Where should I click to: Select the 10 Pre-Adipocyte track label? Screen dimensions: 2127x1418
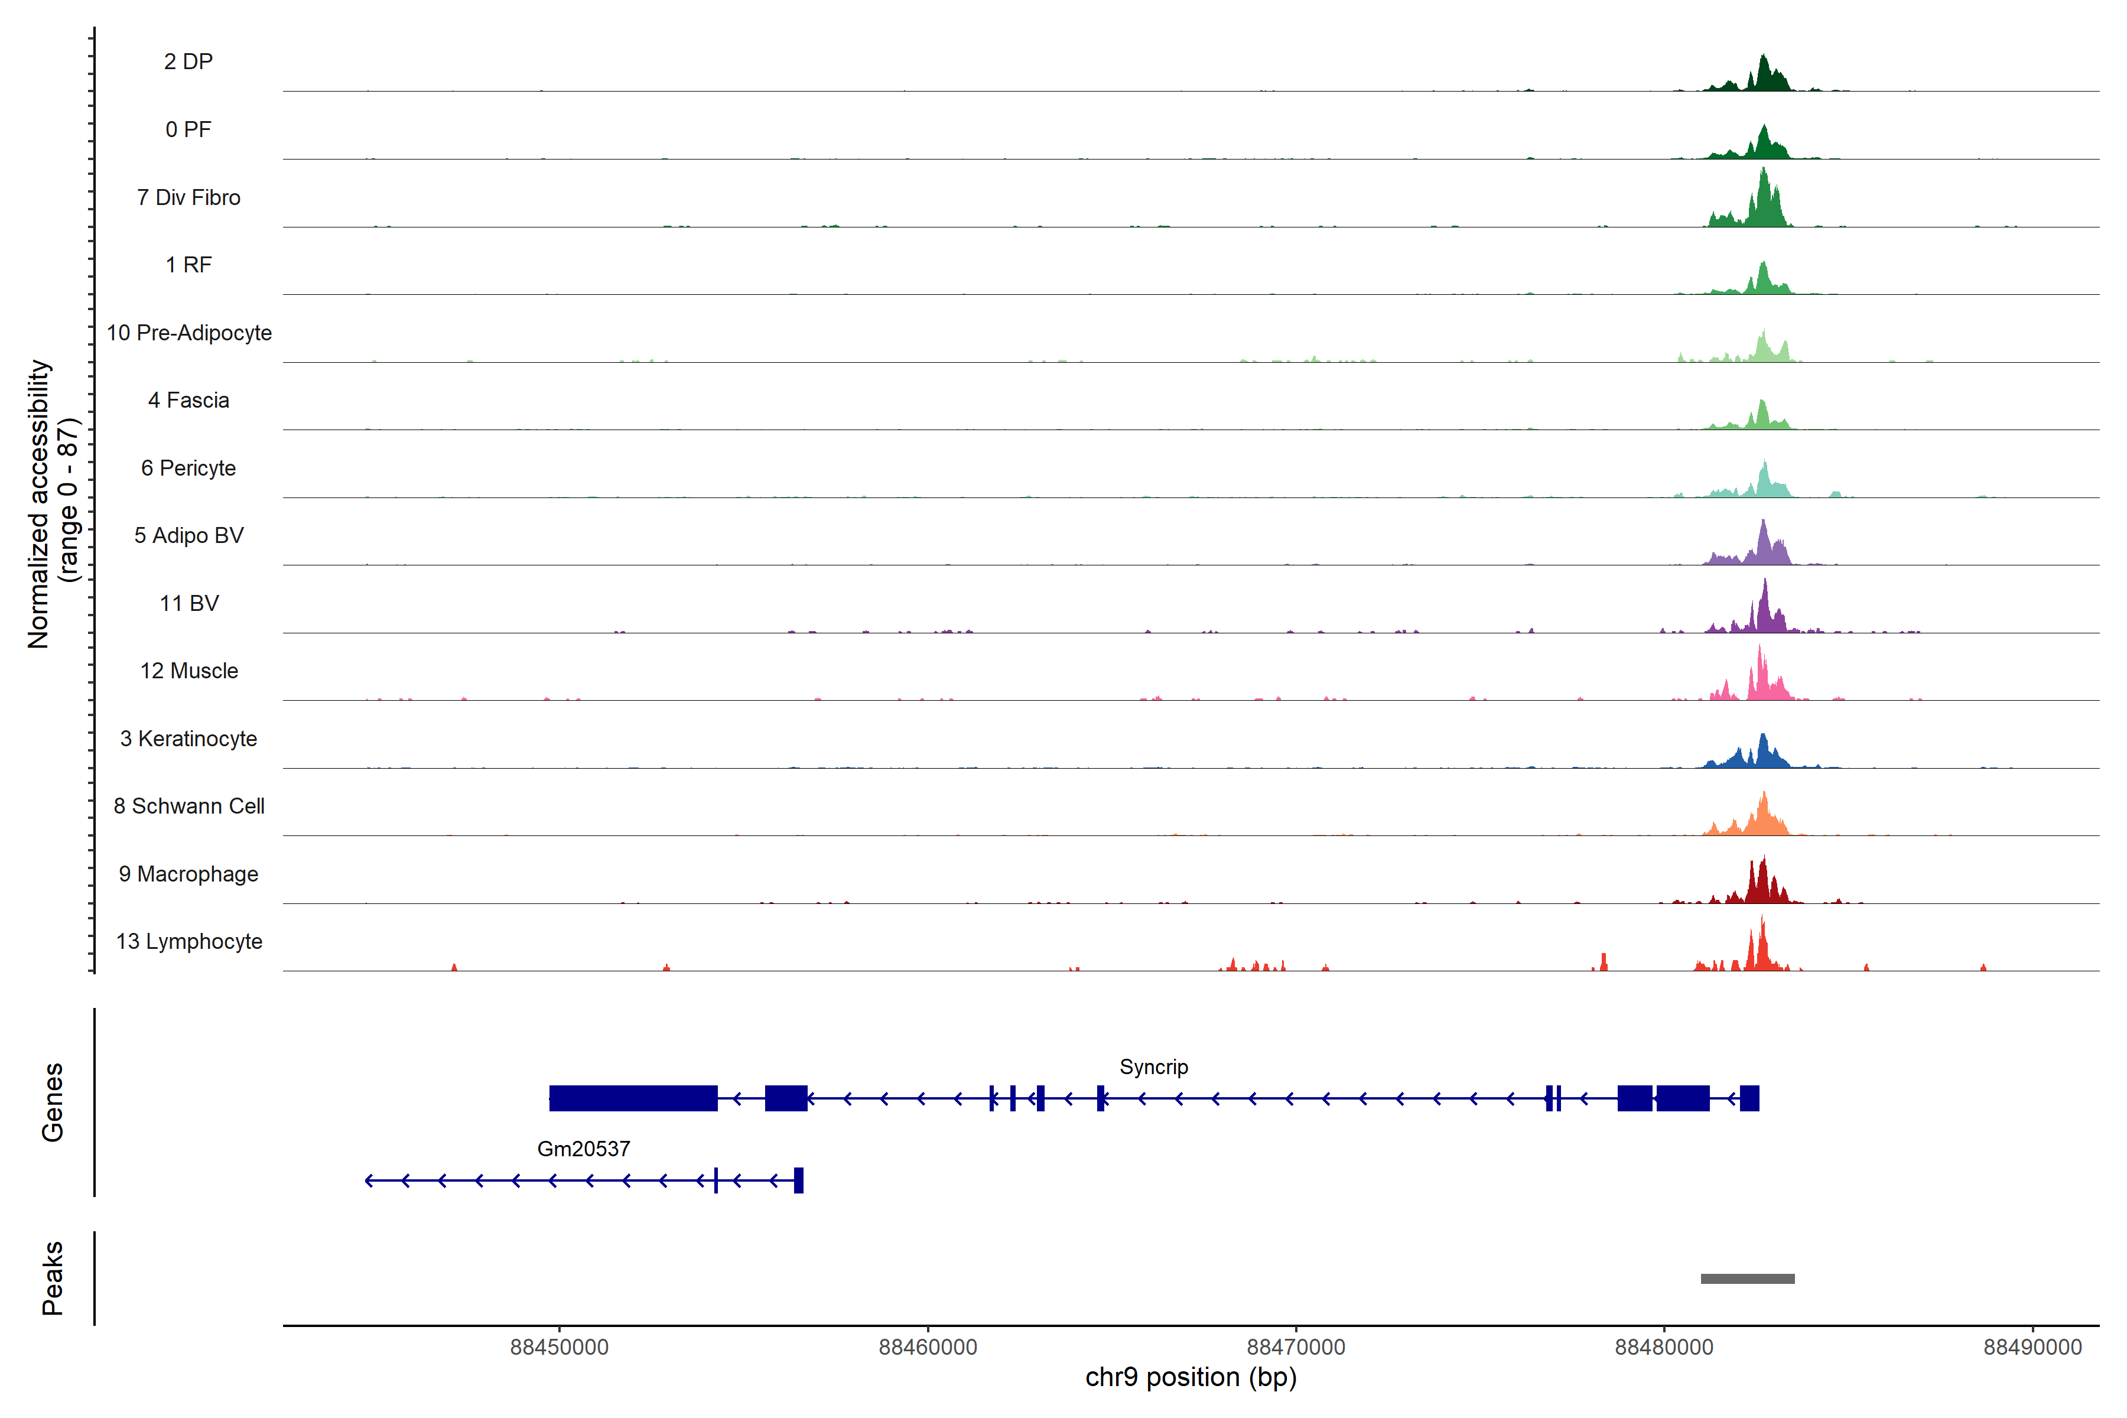tap(189, 333)
